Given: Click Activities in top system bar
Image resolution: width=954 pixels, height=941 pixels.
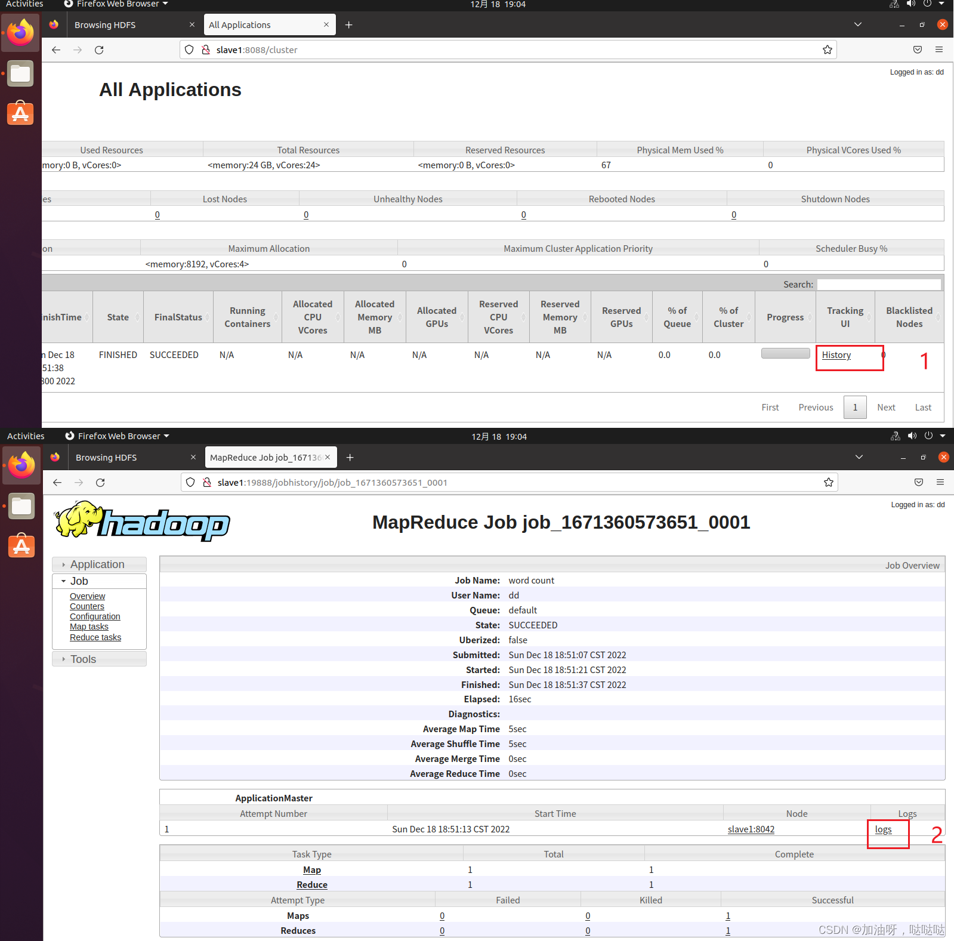Looking at the screenshot, I should (x=24, y=4).
